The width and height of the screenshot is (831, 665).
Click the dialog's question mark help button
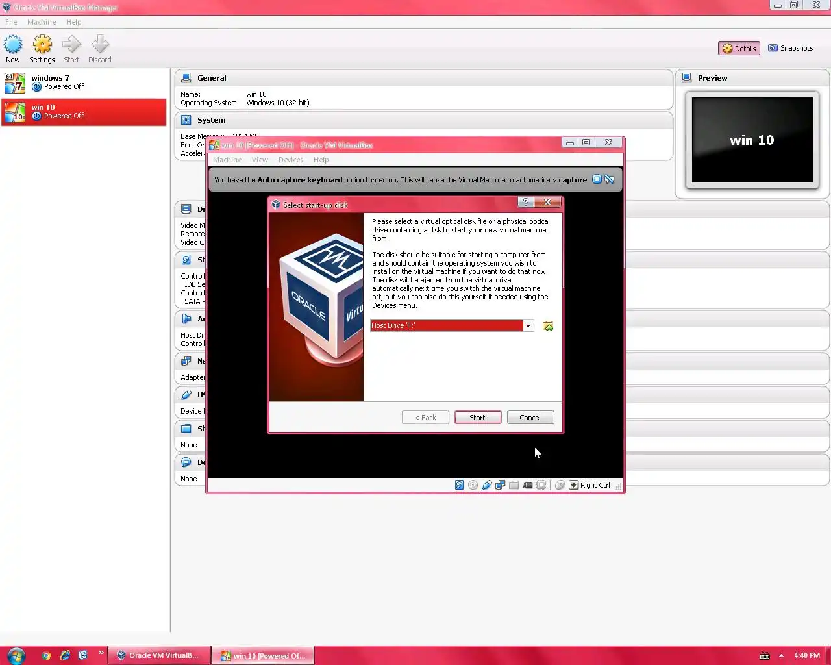point(525,202)
